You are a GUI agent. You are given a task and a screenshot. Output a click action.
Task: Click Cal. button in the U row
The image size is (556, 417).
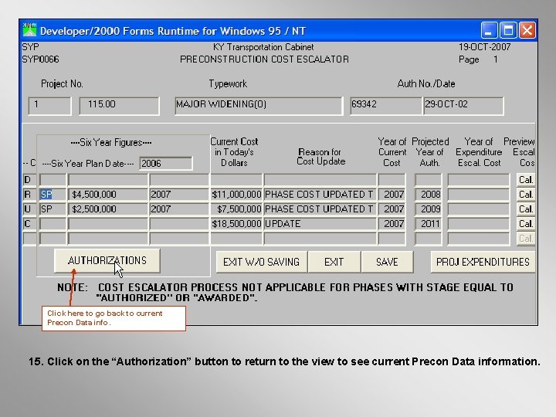point(526,209)
